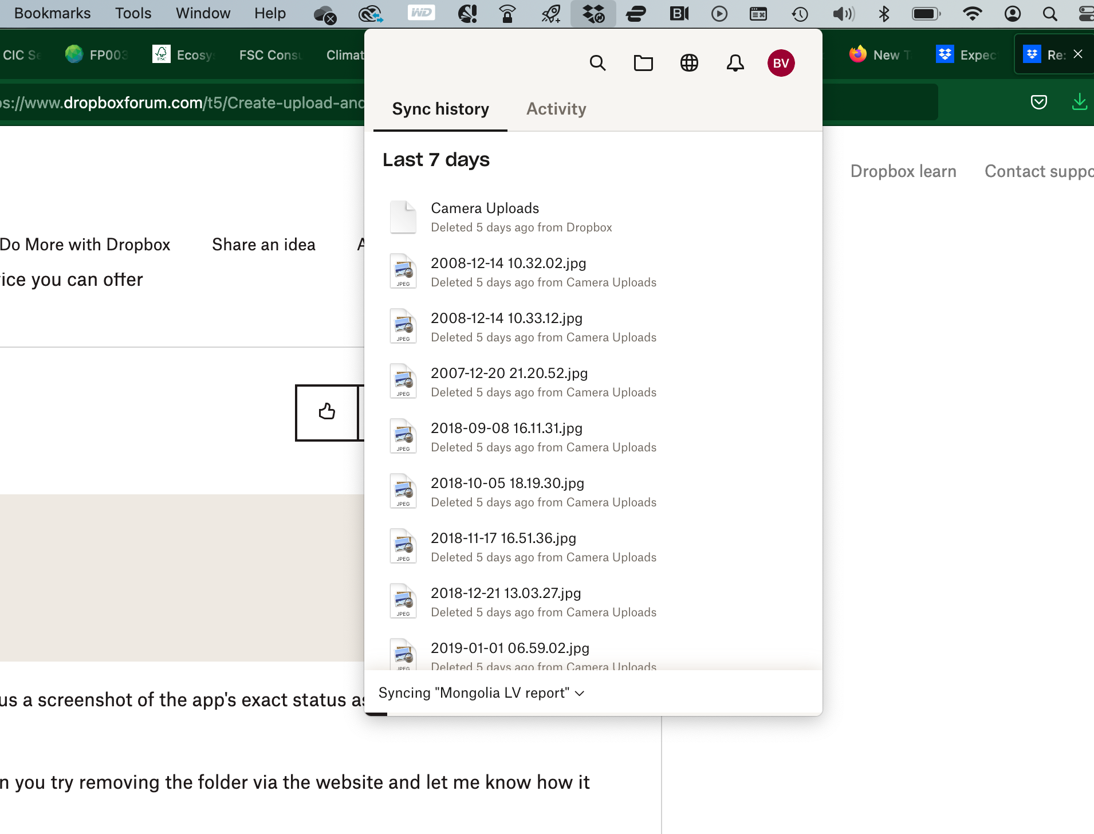Select 2018-11-17 16.51.36.jpg entry
Image resolution: width=1094 pixels, height=834 pixels.
593,547
